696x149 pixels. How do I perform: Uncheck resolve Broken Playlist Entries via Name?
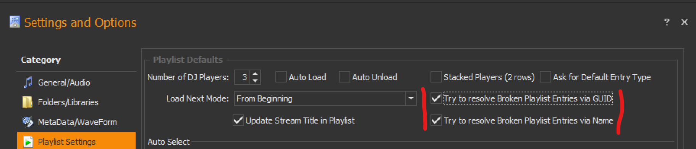coord(436,120)
